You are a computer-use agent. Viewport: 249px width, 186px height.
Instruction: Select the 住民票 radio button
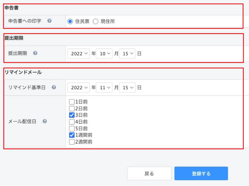pyautogui.click(x=70, y=22)
